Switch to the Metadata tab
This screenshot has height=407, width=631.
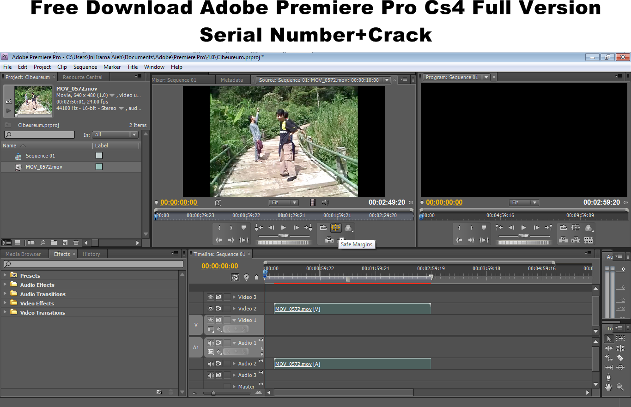232,80
